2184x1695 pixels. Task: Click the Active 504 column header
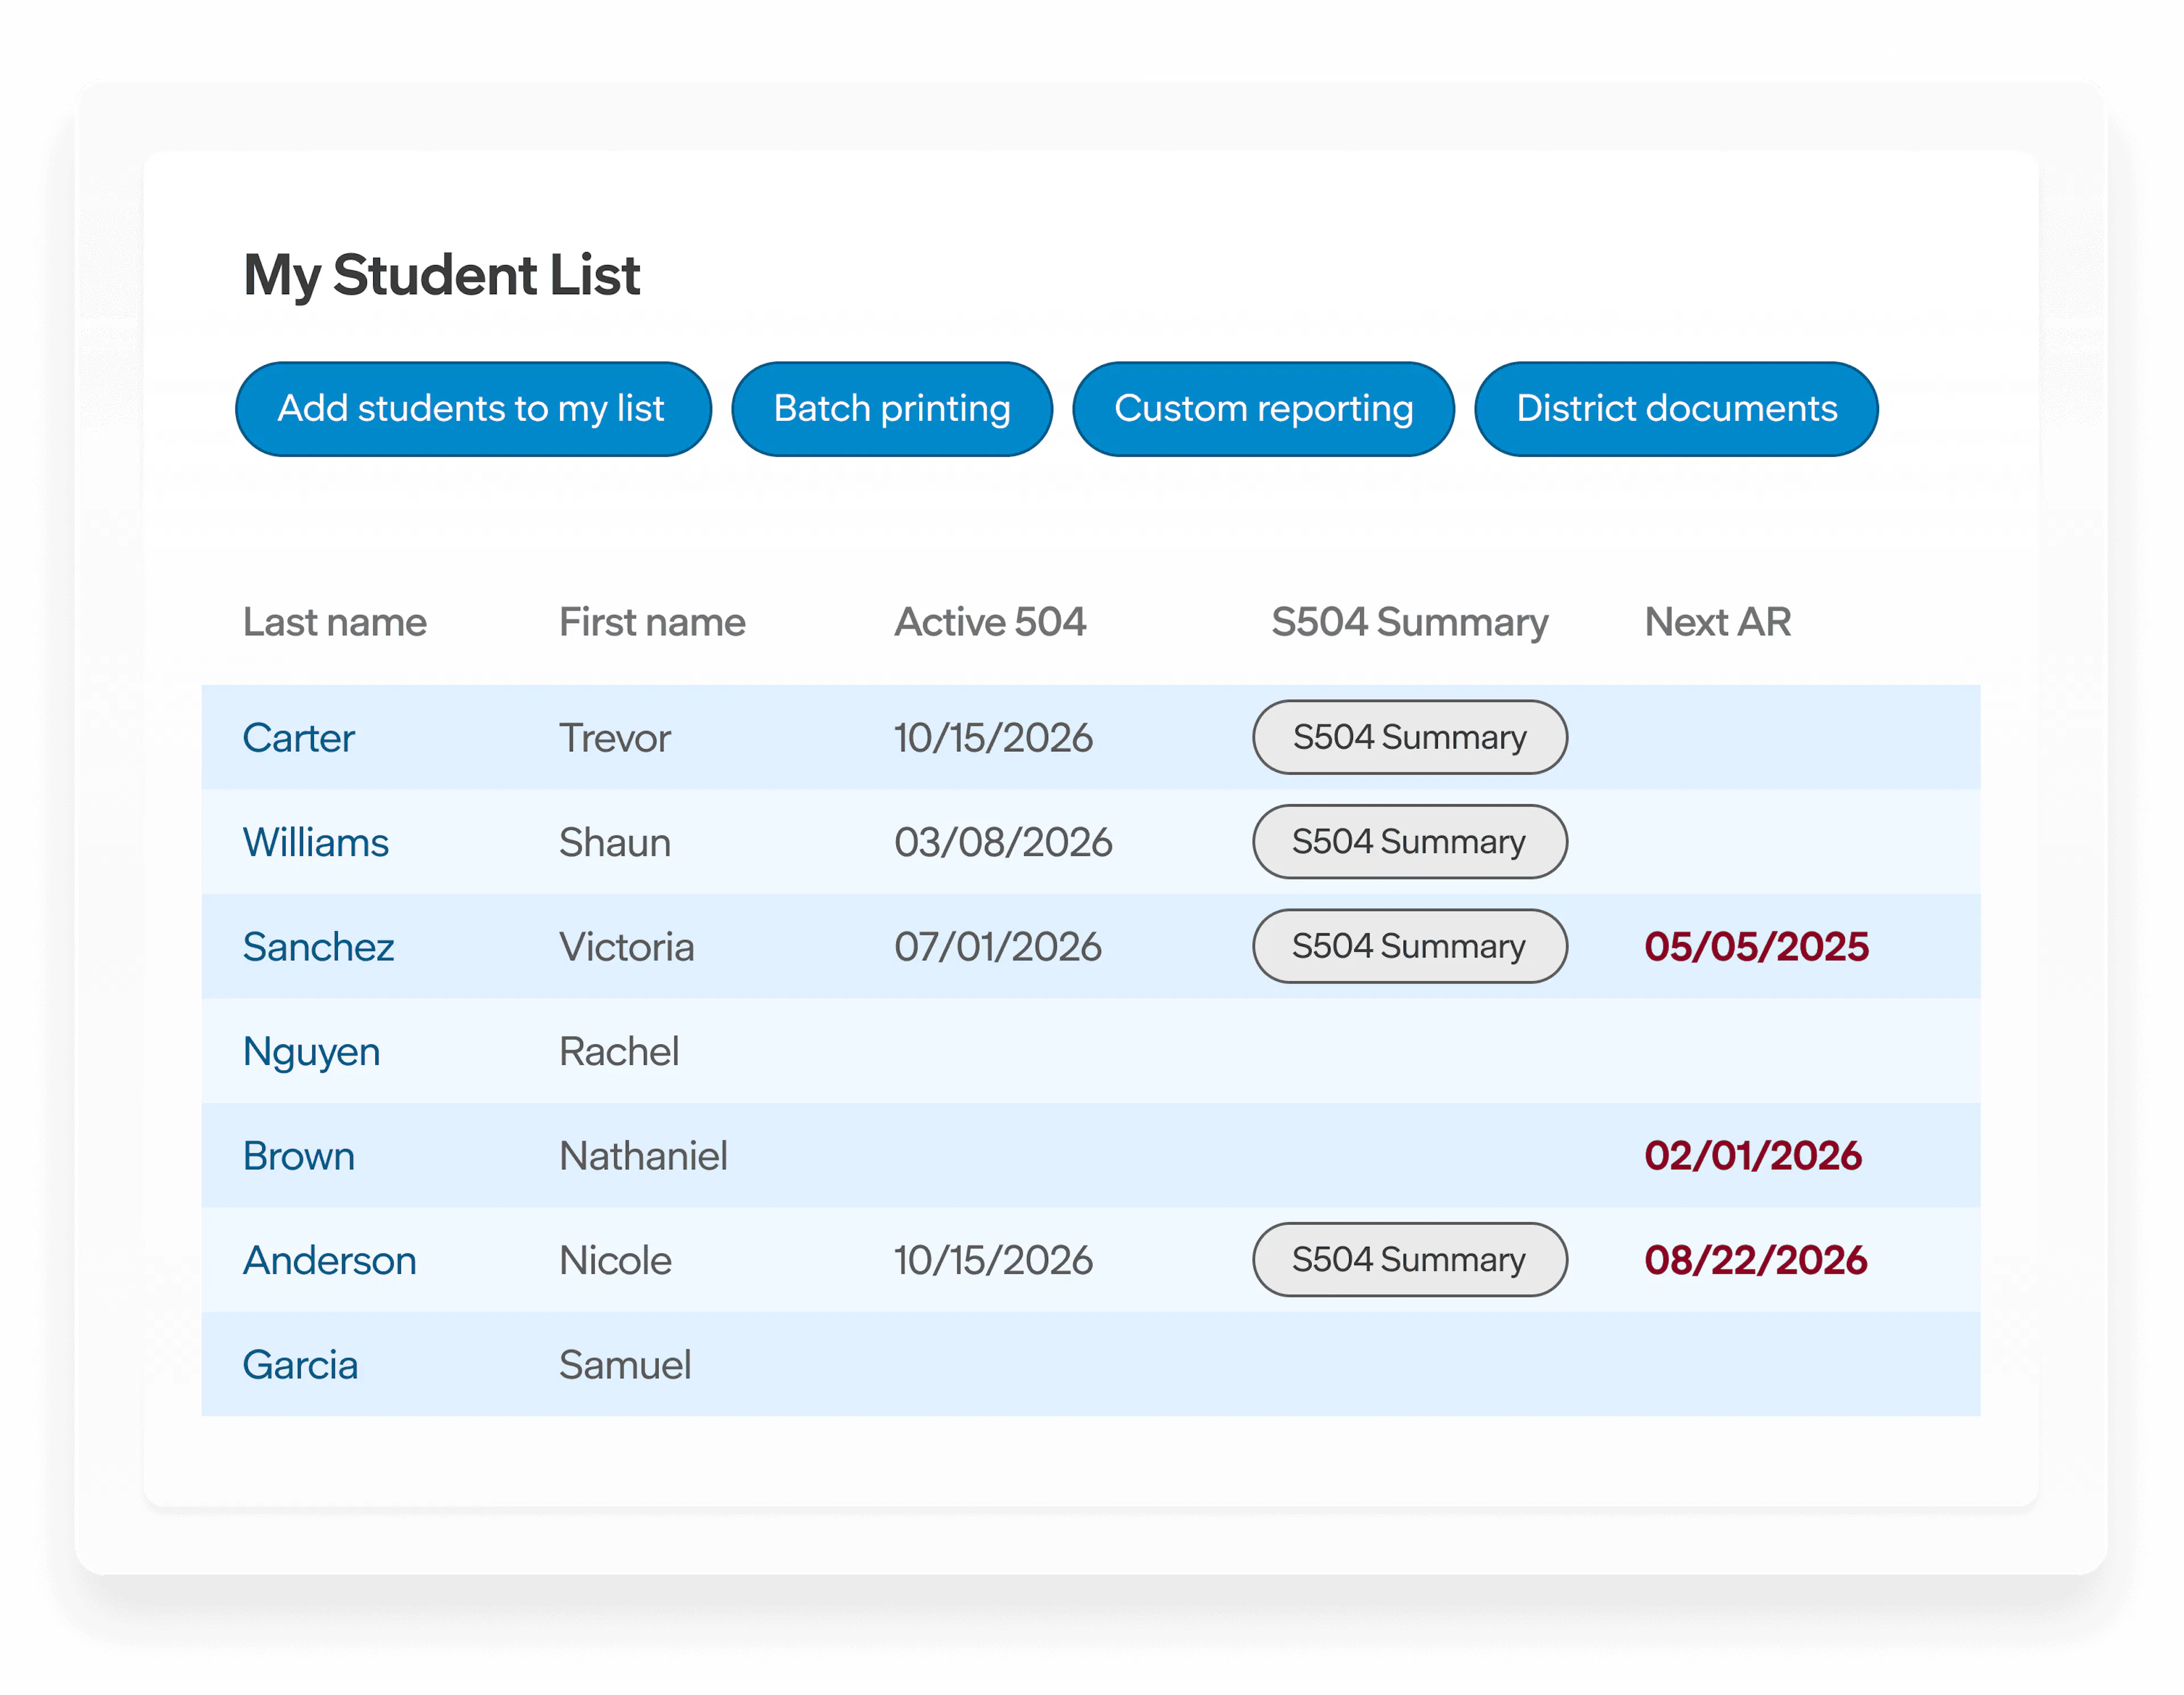click(x=990, y=622)
